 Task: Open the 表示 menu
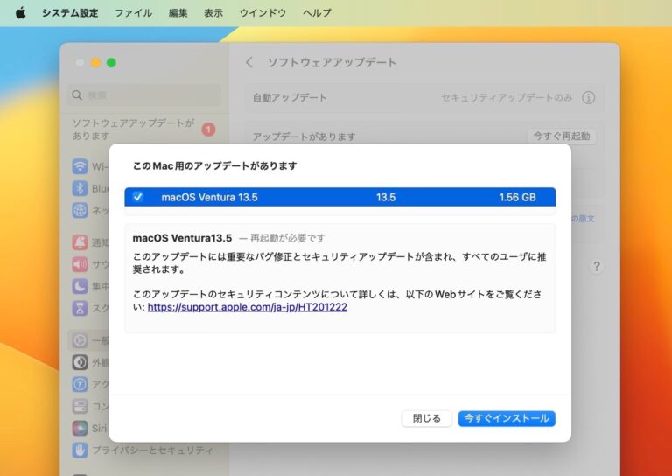pyautogui.click(x=213, y=13)
